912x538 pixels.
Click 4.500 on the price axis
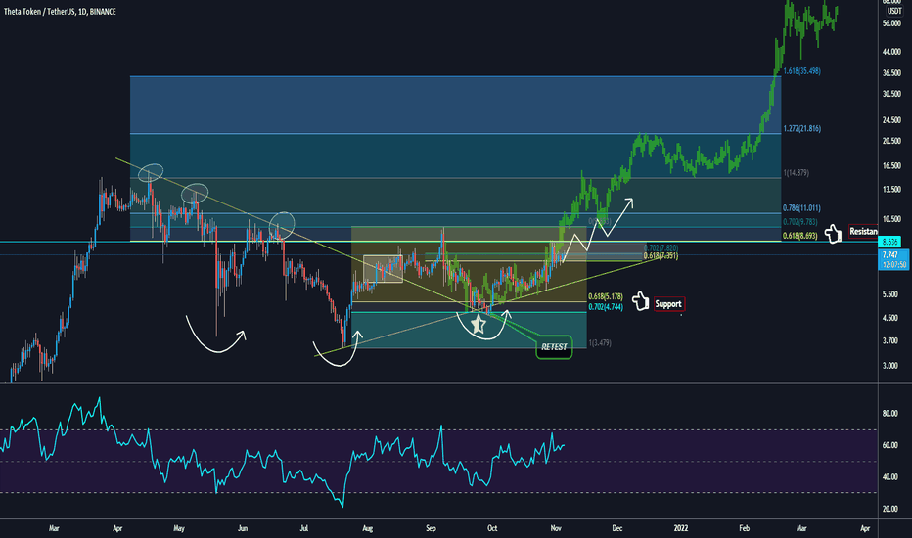pos(889,318)
